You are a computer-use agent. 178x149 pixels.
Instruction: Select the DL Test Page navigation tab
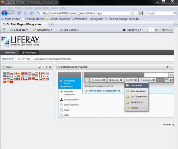tap(28, 53)
